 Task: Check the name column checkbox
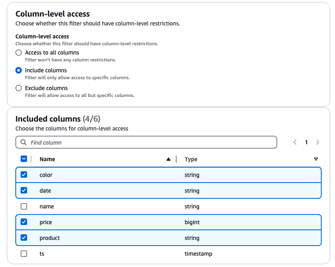(24, 206)
